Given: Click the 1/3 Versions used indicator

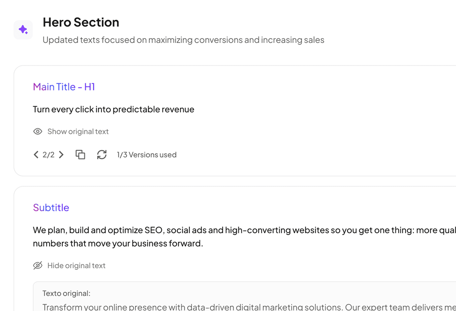Looking at the screenshot, I should tap(147, 154).
